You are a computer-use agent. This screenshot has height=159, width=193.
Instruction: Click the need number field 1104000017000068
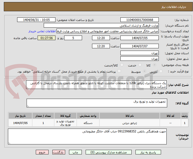pos(140,20)
